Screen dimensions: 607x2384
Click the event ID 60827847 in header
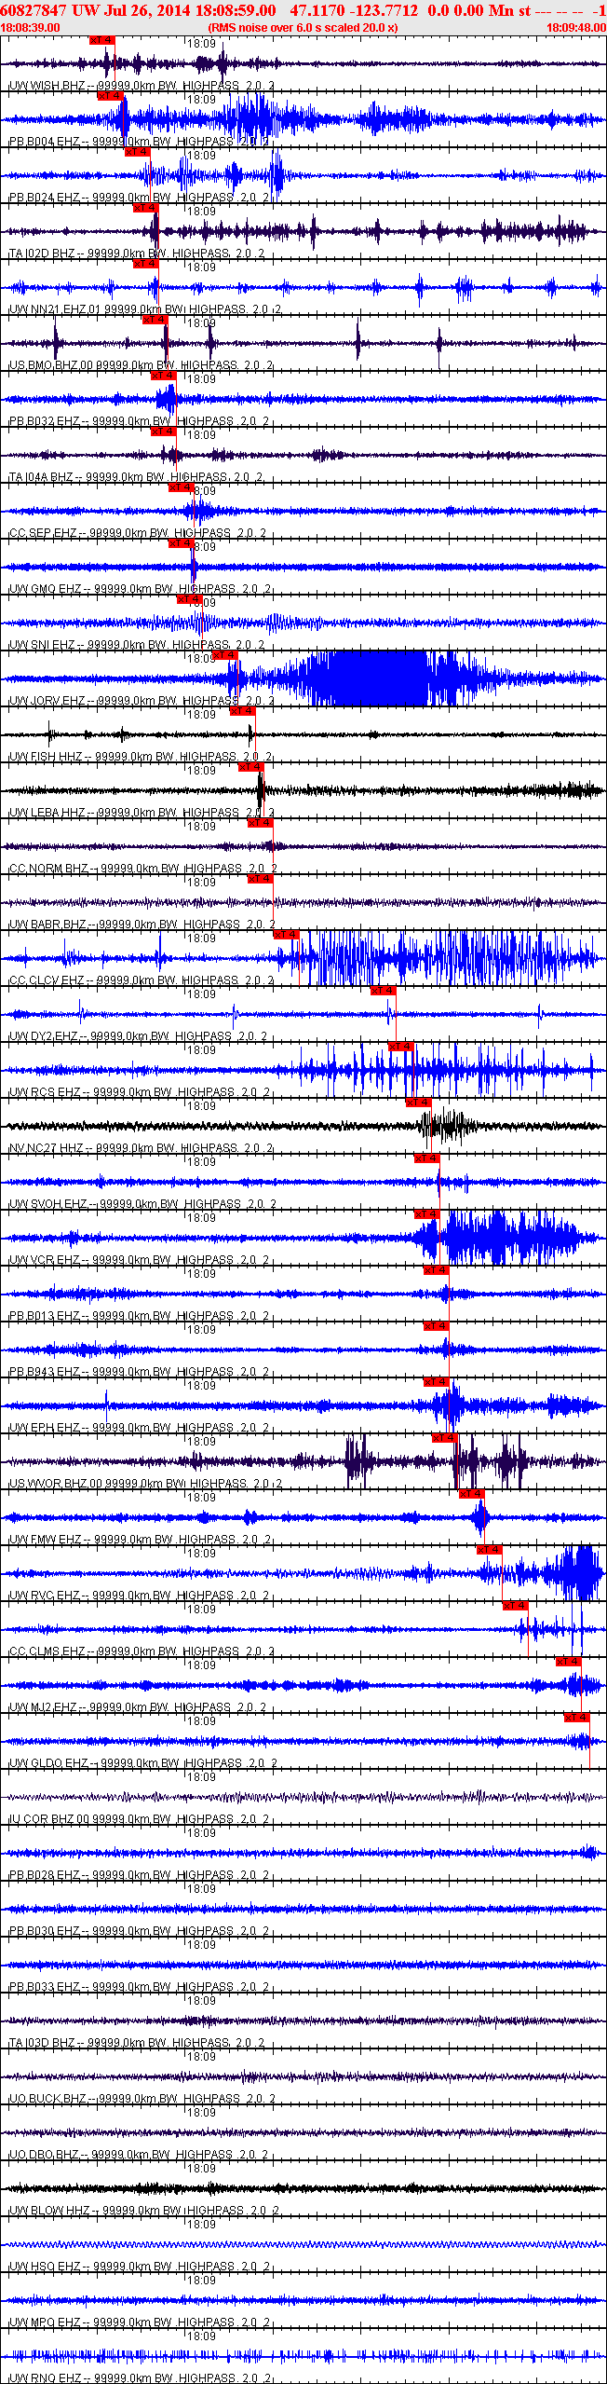click(33, 10)
